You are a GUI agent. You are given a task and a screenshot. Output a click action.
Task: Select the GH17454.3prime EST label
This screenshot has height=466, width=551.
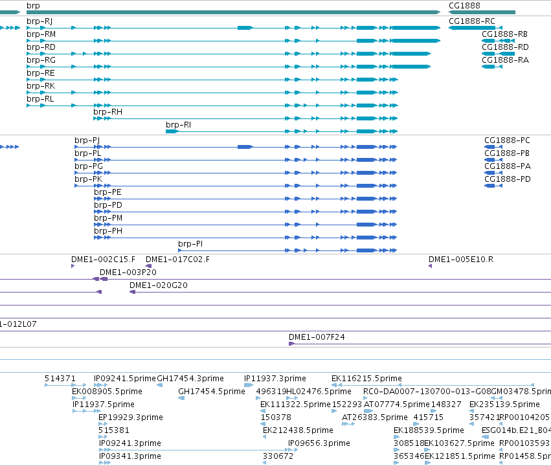click(x=190, y=379)
